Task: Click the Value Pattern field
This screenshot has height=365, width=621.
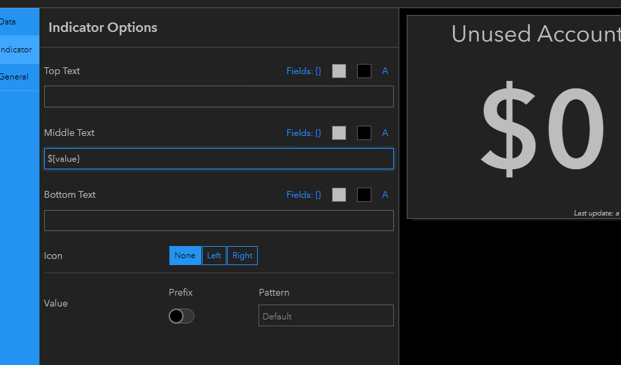Action: [326, 316]
